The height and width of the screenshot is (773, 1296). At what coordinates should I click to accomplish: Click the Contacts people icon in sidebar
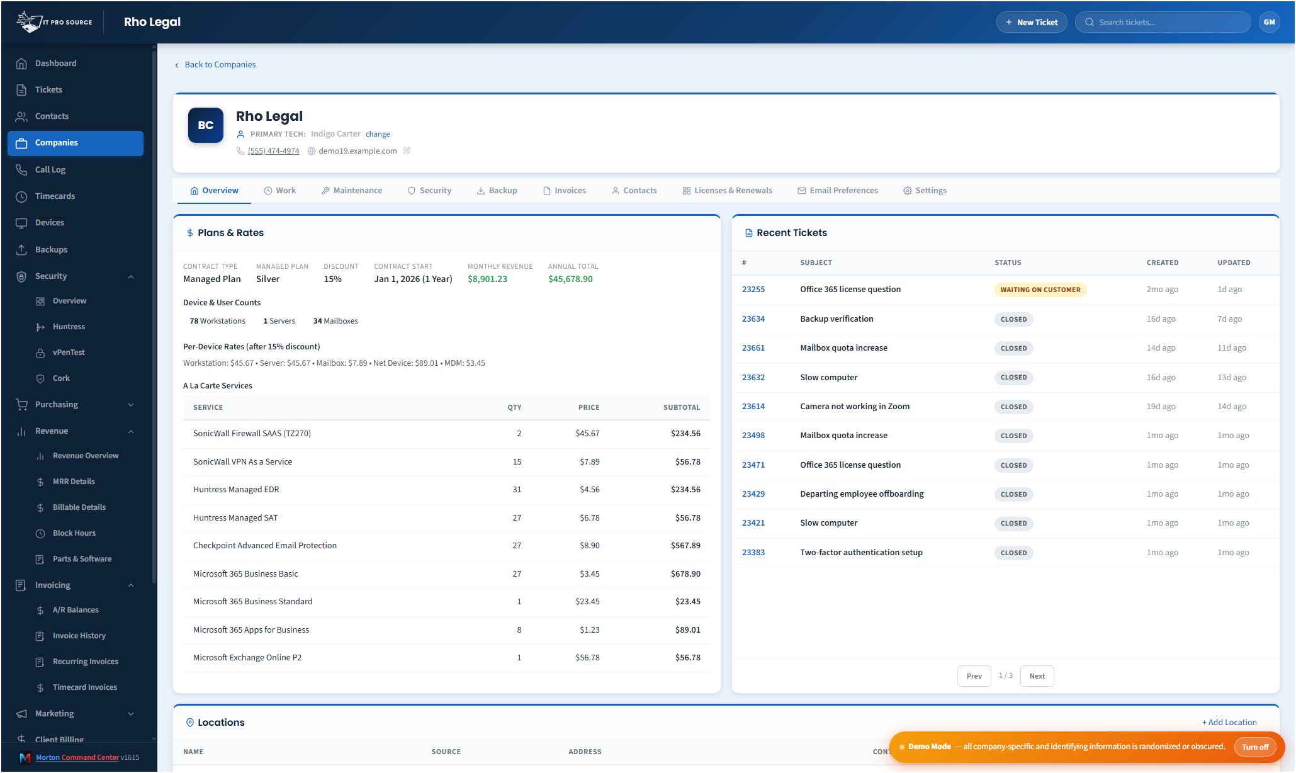21,116
